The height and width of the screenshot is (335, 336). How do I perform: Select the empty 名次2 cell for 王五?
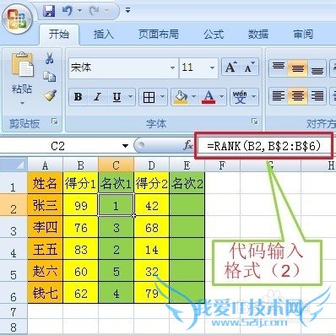[x=187, y=249]
